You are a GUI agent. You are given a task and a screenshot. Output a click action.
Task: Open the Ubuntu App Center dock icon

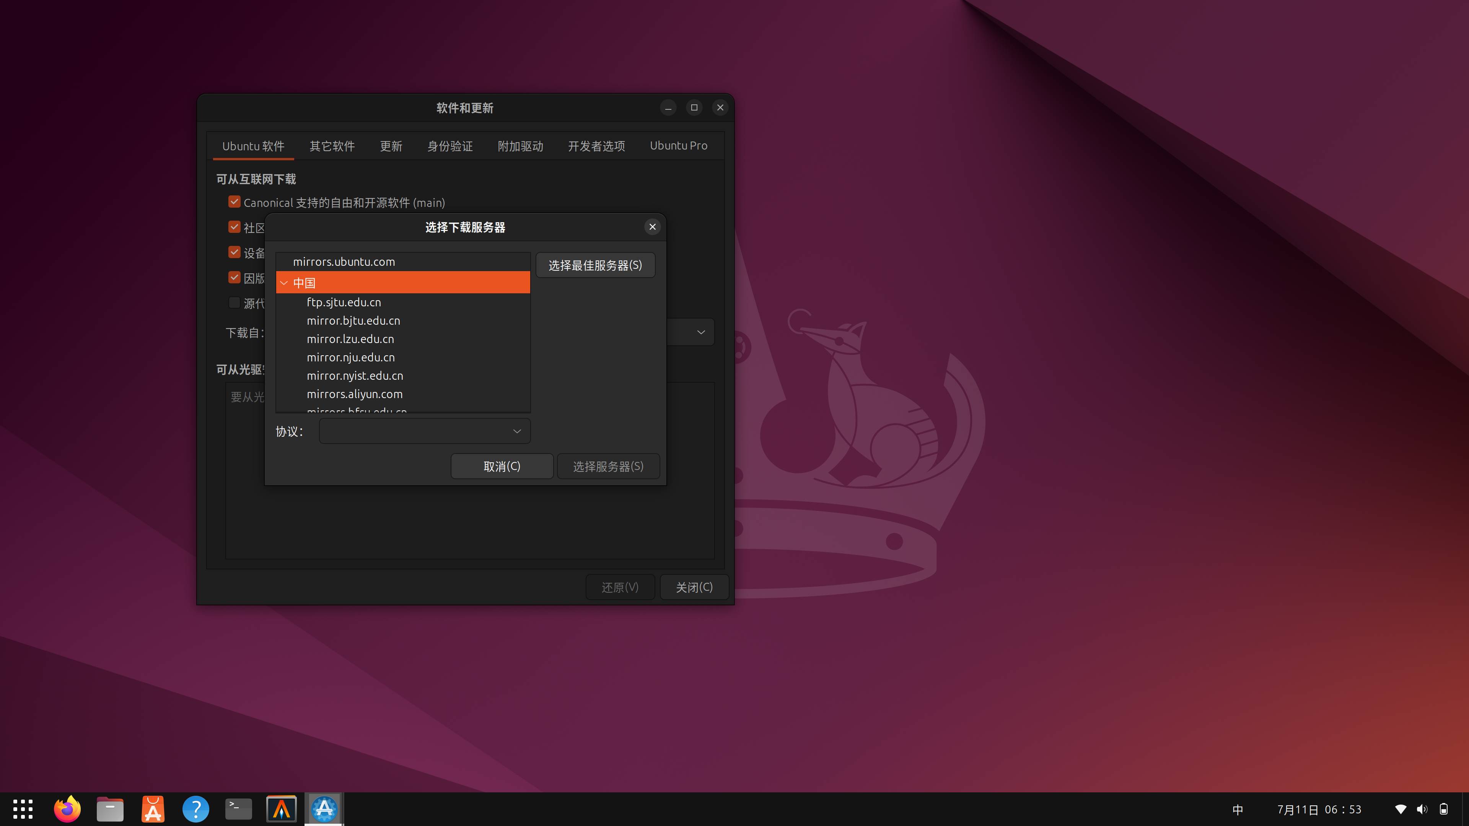pos(153,809)
